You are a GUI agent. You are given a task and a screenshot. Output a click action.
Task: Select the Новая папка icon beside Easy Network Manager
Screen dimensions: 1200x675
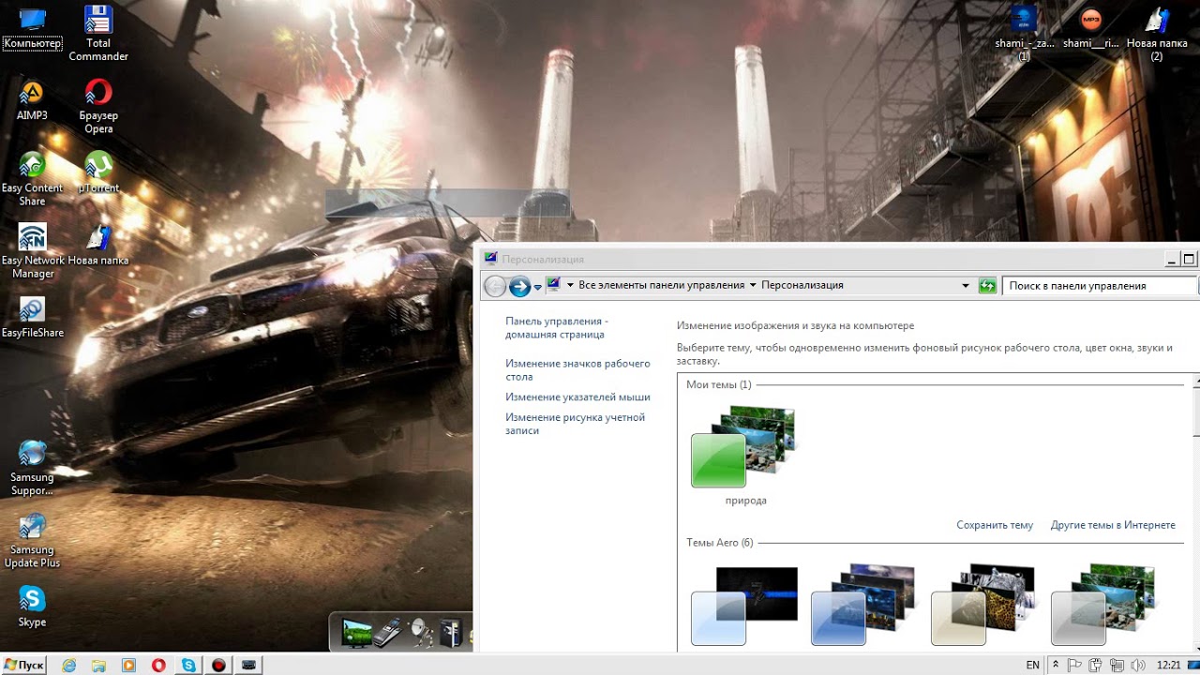click(x=98, y=245)
